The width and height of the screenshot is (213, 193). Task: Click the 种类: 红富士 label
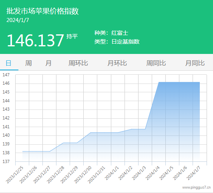pyautogui.click(x=111, y=33)
